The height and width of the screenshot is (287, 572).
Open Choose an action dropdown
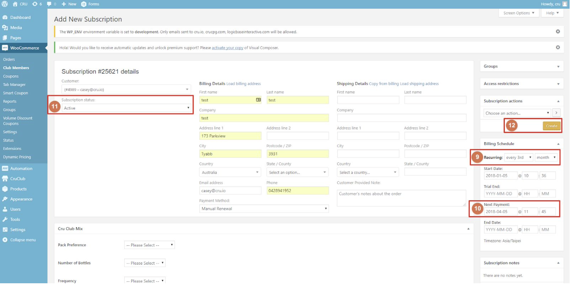[517, 113]
